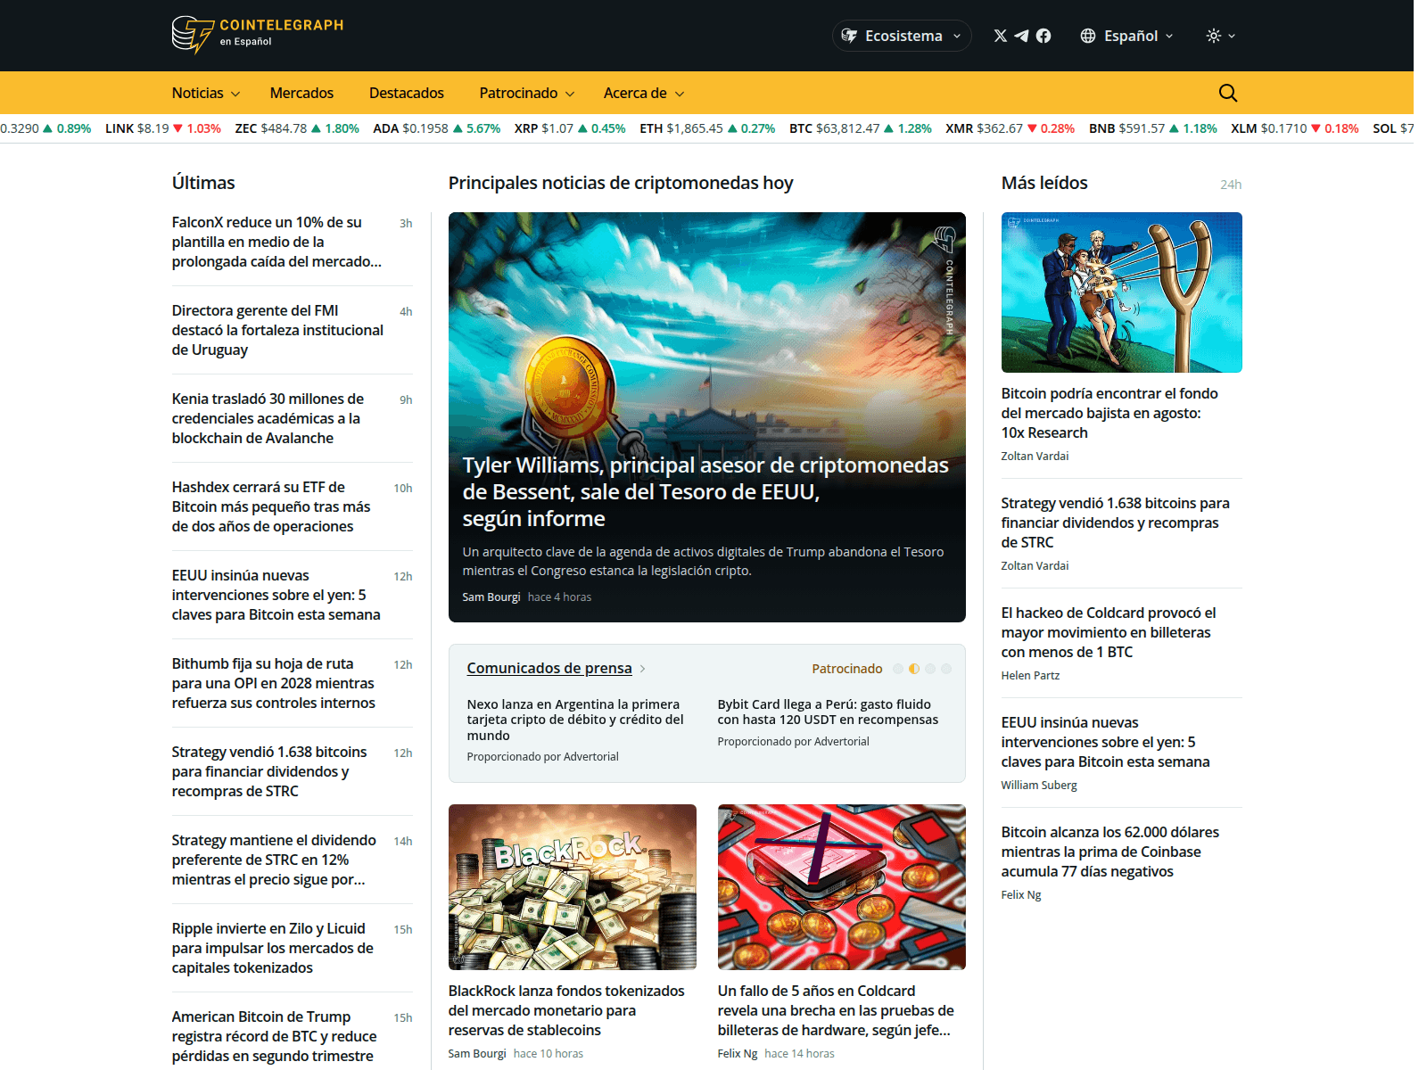Open the Hashdex cerrará su ETF article
This screenshot has width=1427, height=1070.
point(271,506)
